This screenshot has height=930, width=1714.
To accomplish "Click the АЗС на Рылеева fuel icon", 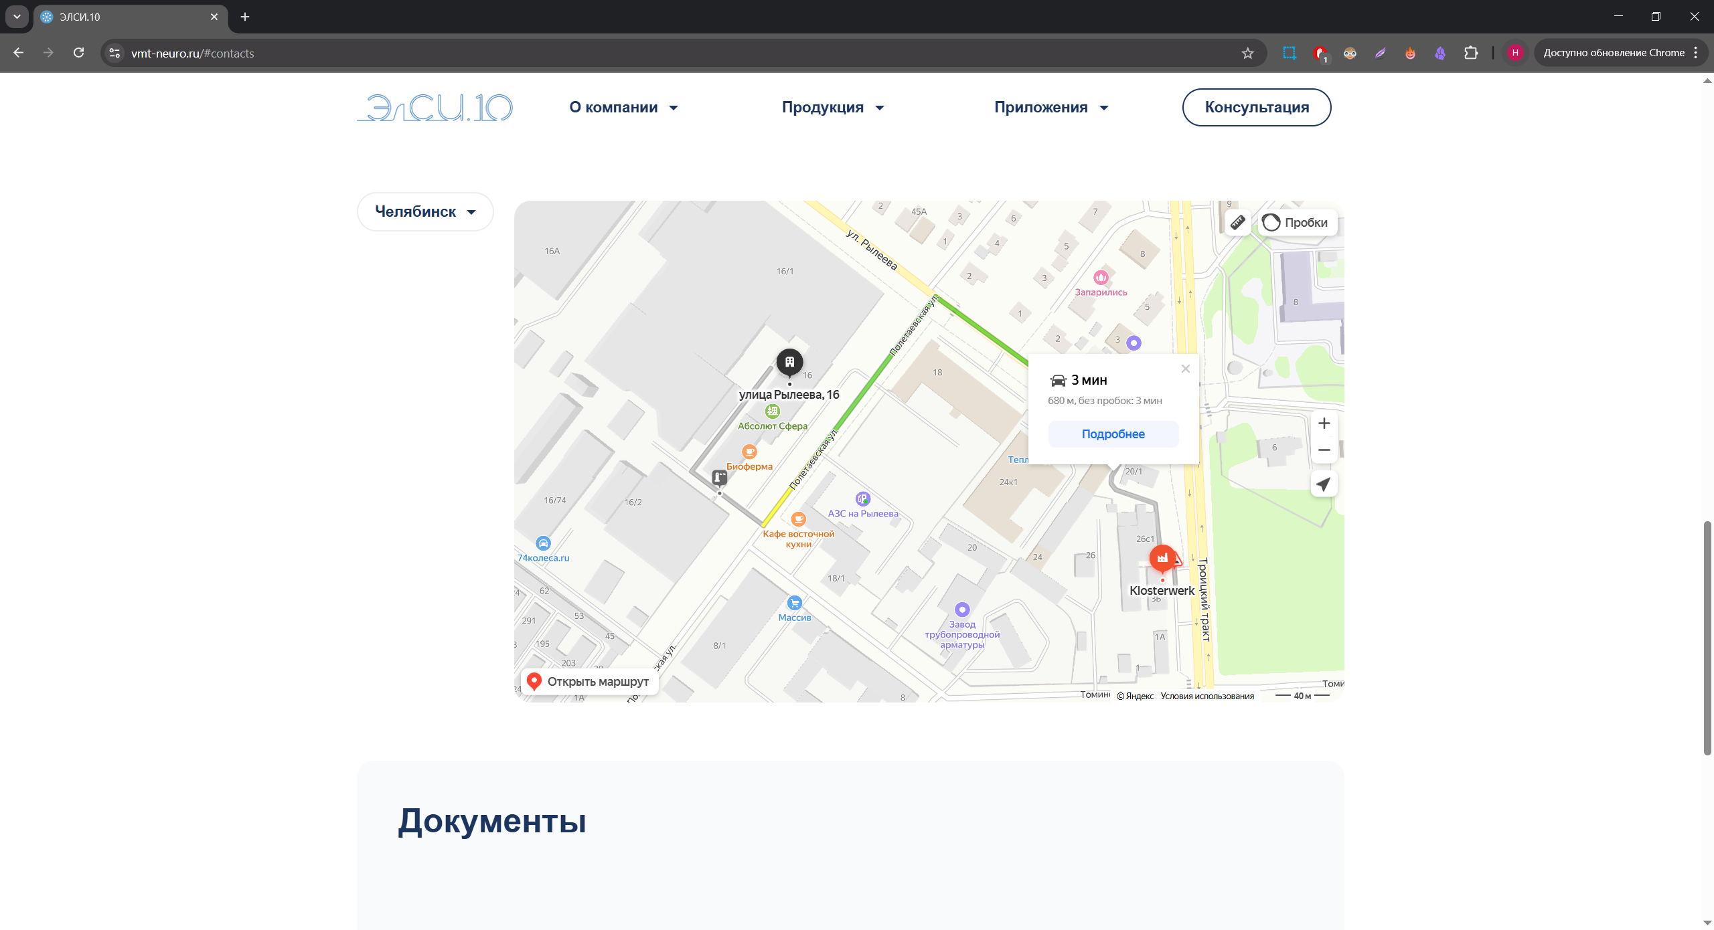I will (862, 499).
